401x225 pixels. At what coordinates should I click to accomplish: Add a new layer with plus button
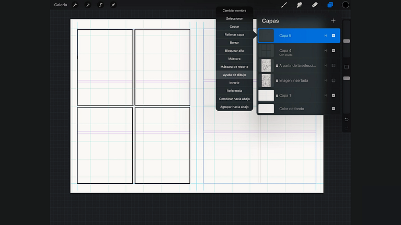[x=333, y=21]
